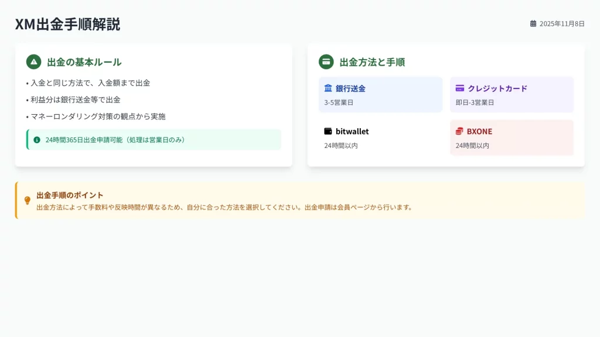This screenshot has height=337, width=600.
Task: Click the black wallet icon for bitwallet
Action: click(328, 131)
